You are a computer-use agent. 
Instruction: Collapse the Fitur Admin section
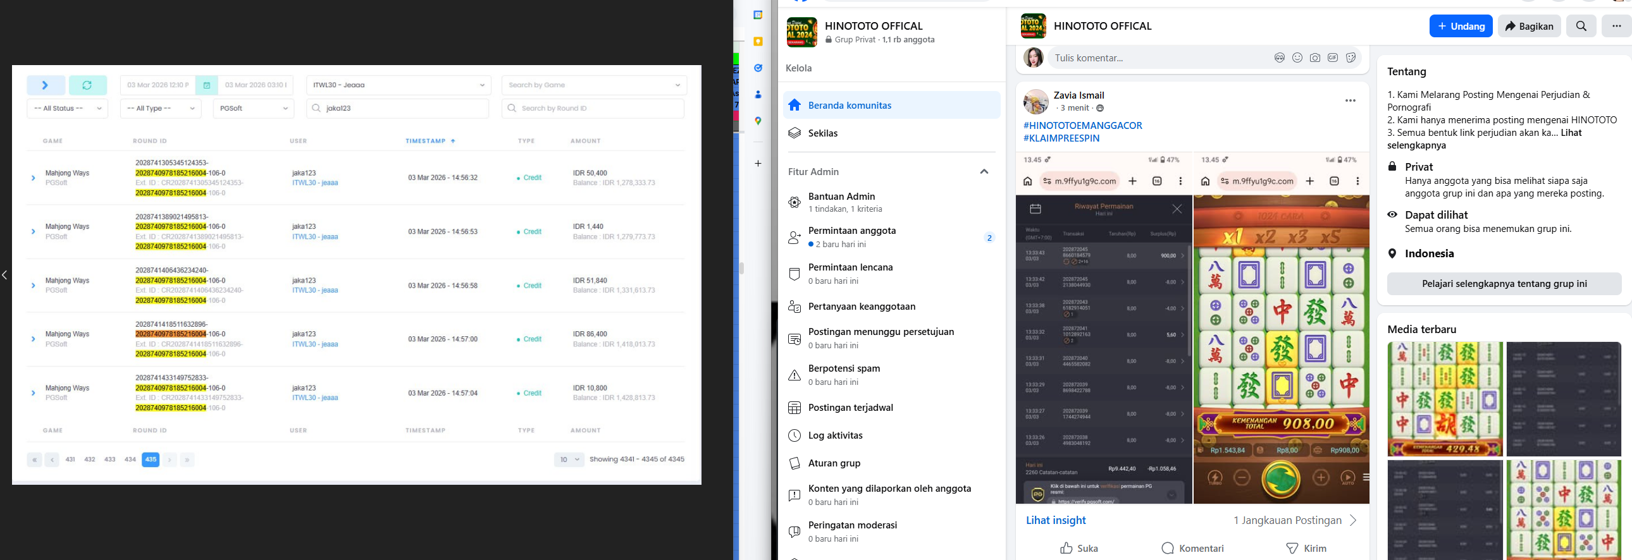click(984, 171)
